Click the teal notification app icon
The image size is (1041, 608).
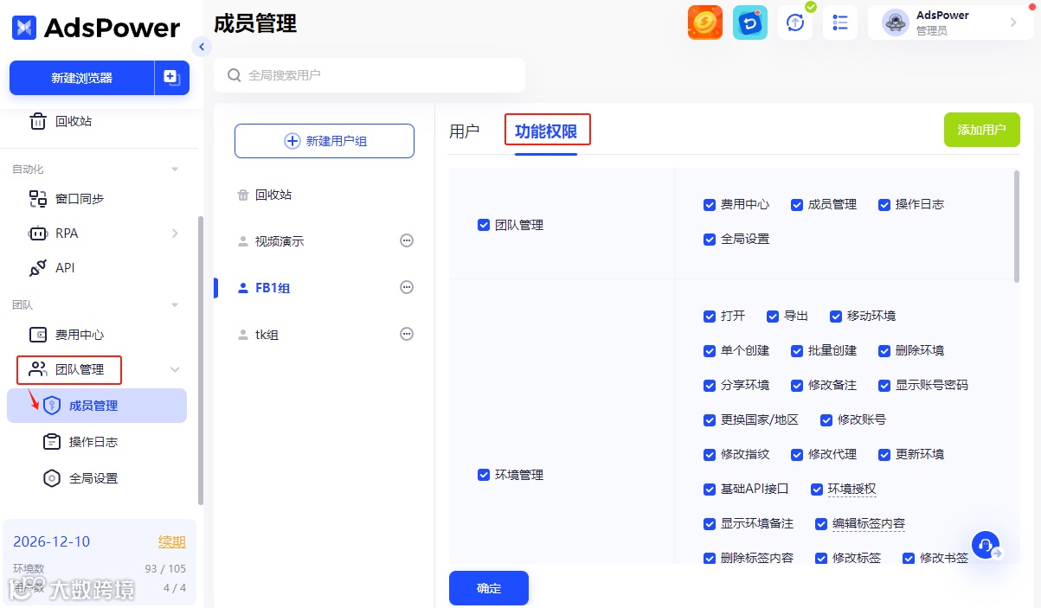point(750,22)
